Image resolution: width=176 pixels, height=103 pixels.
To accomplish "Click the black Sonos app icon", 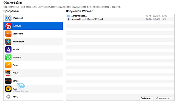I will [x=8, y=81].
